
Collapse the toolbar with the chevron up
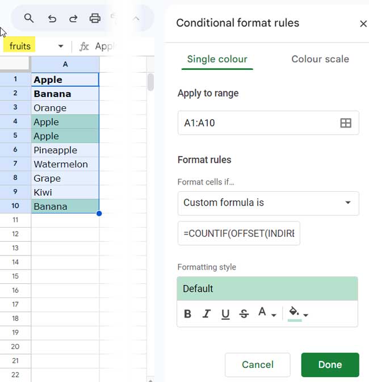click(136, 19)
